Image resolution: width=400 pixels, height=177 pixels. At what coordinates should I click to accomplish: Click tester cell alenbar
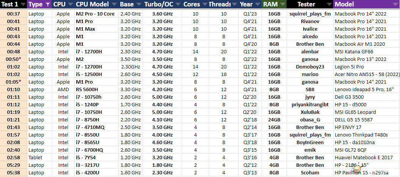tap(310, 51)
